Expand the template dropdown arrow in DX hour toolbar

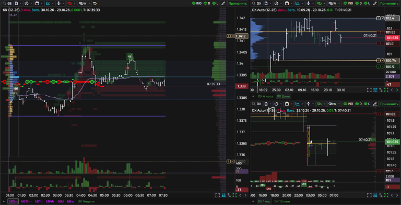pyautogui.click(x=270, y=104)
